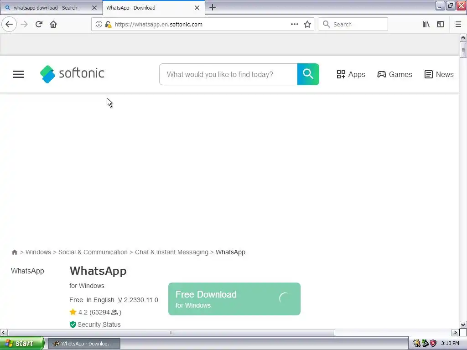Open the Library bookmarks icon

[x=426, y=24]
